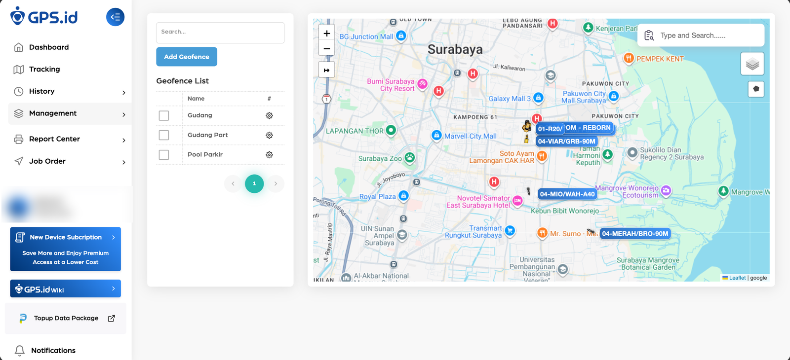The width and height of the screenshot is (790, 360).
Task: Collapse the sidebar with the blue toggle
Action: click(x=115, y=17)
